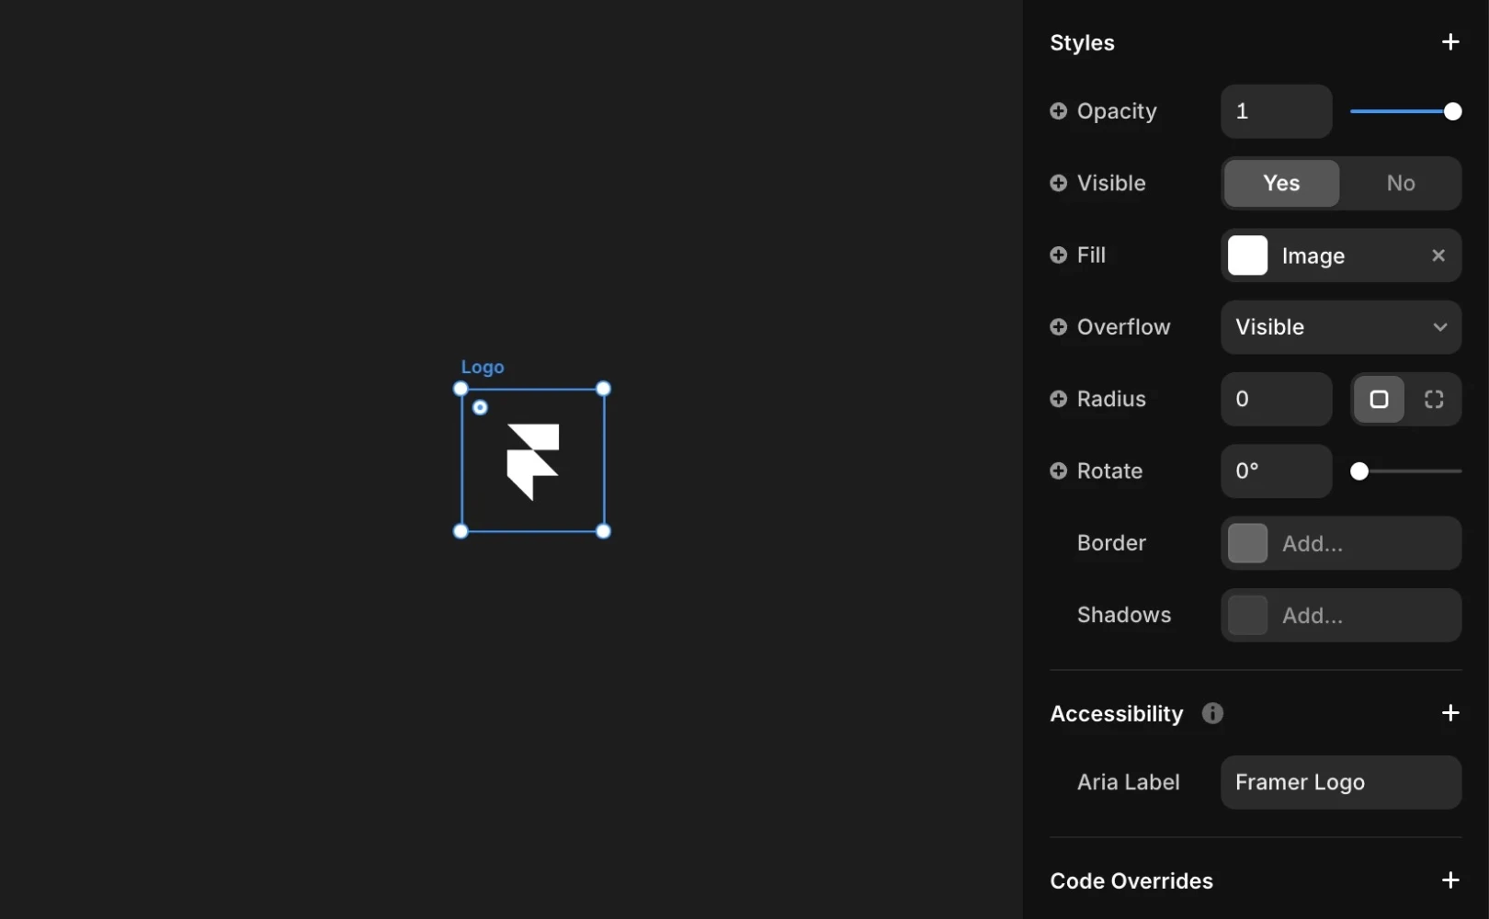The width and height of the screenshot is (1489, 919).
Task: Click the Fill Image label
Action: pos(1313,255)
